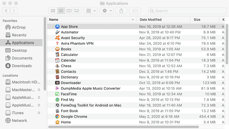The height and width of the screenshot is (129, 229).
Task: Click the Share toolbar button
Action: pyautogui.click(x=121, y=11)
